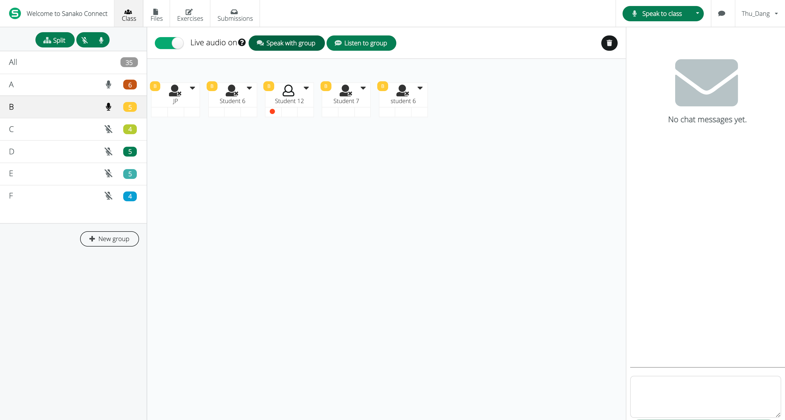Viewport: 785px width, 420px height.
Task: Unmute microphone for group F
Action: 108,196
